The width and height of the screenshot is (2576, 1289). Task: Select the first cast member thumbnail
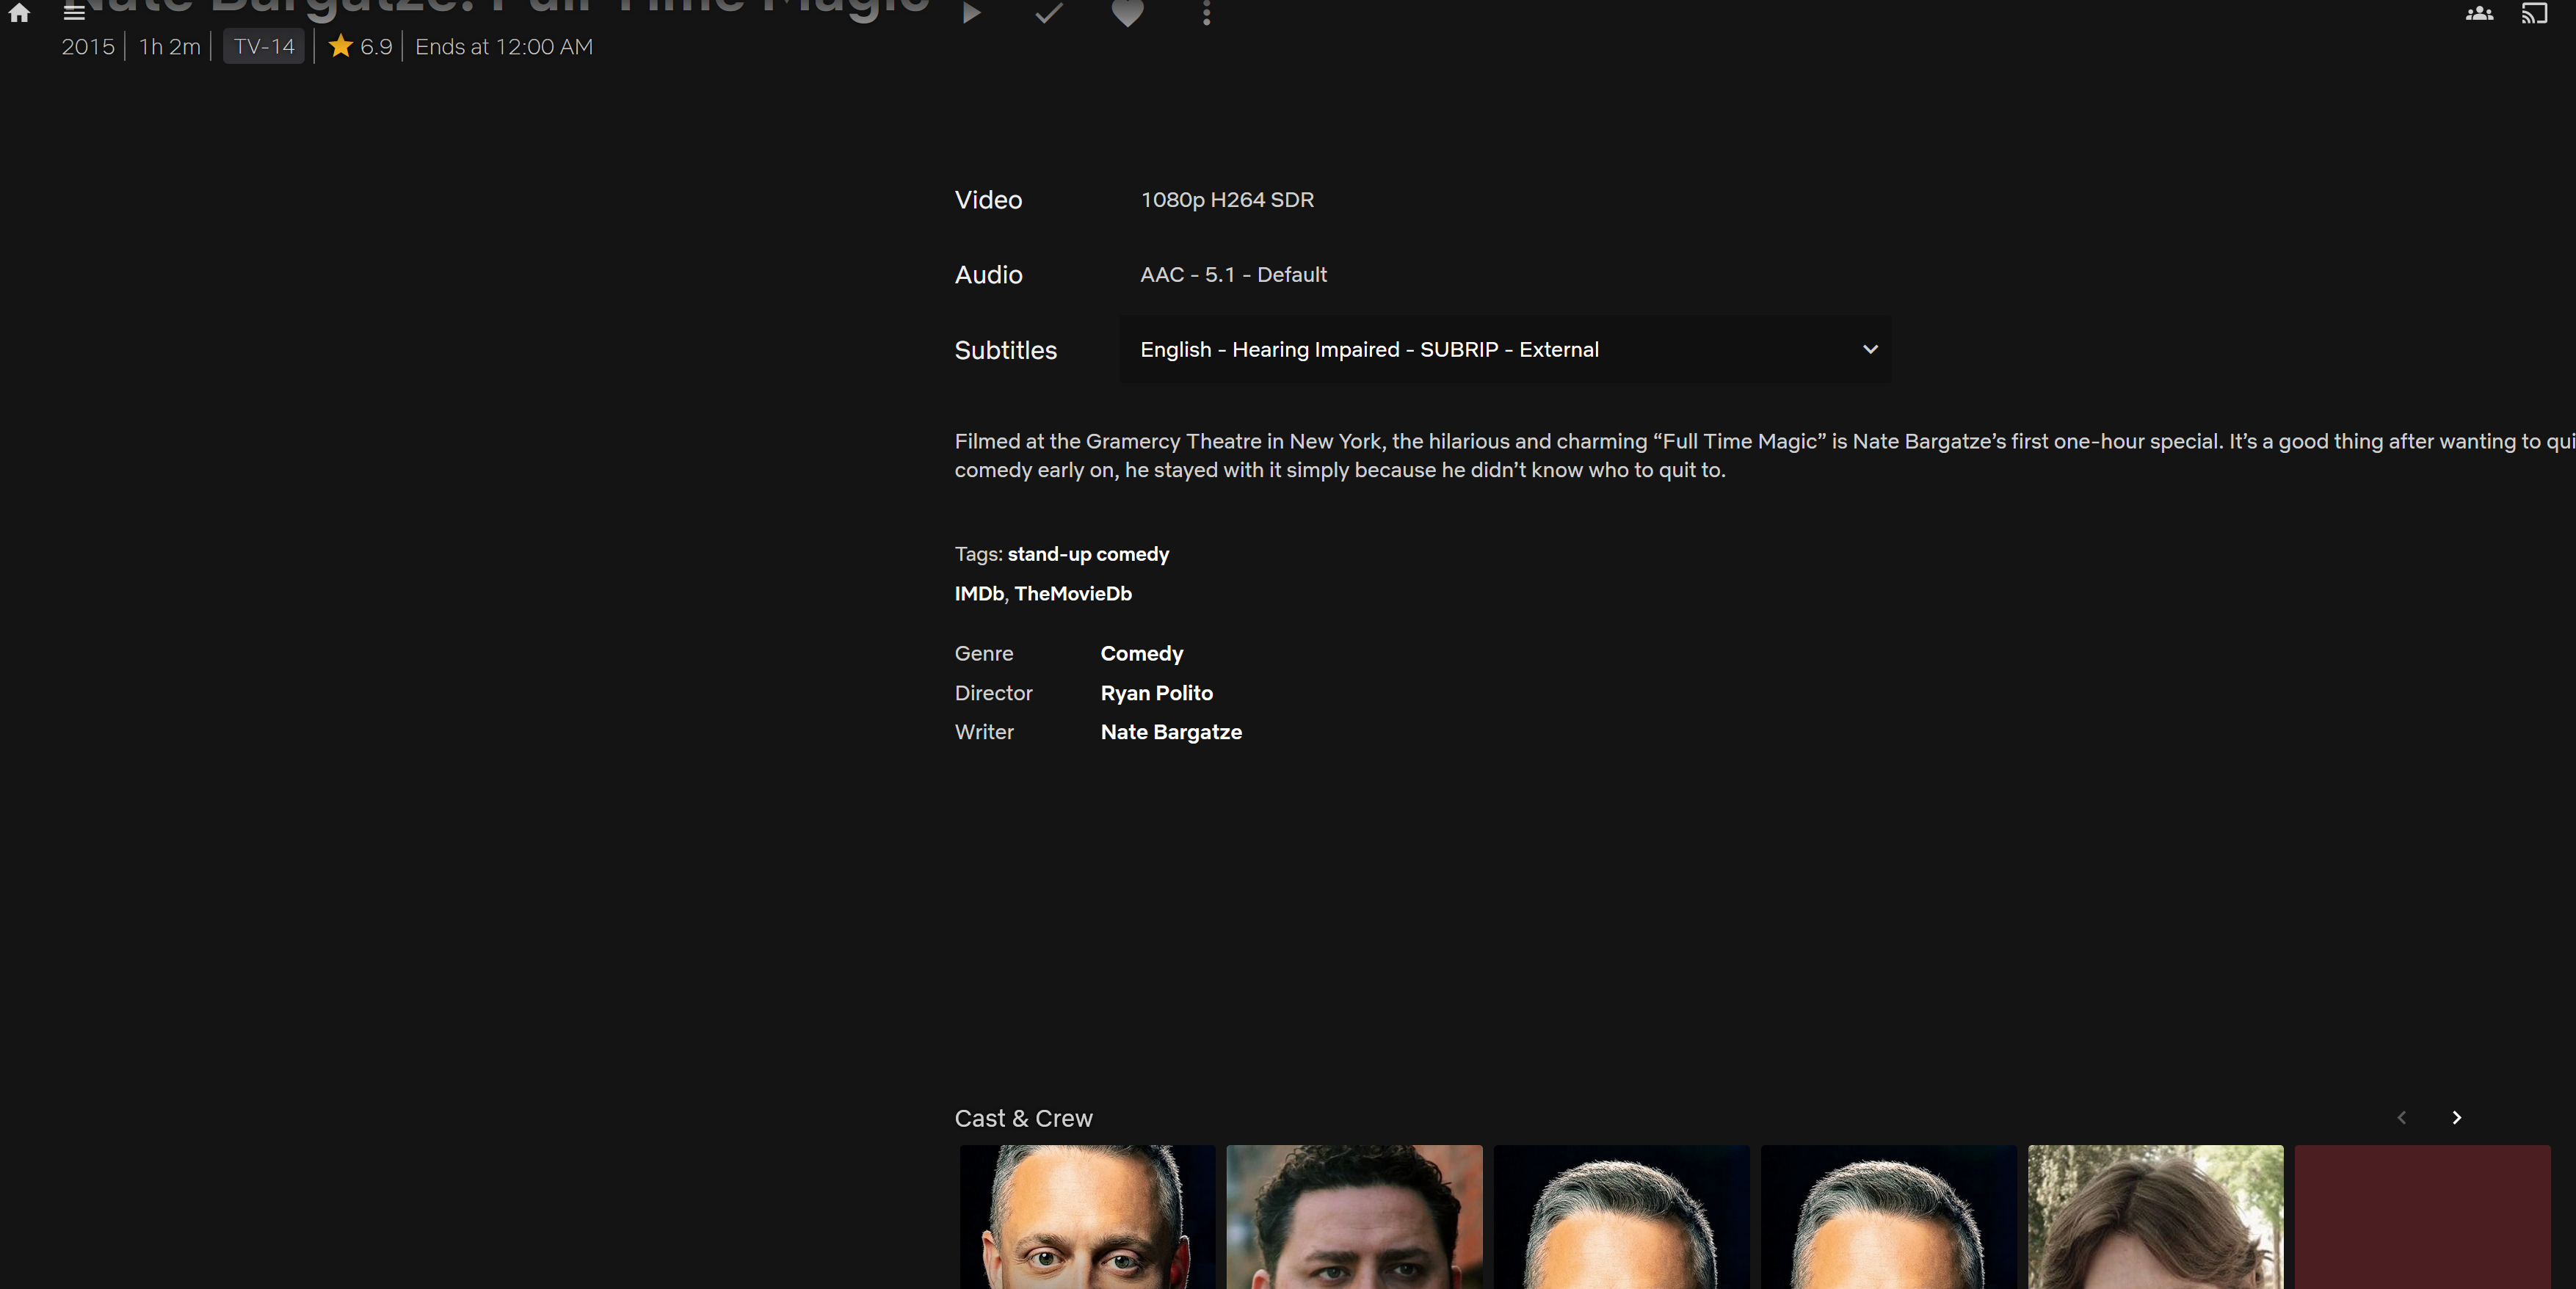pos(1087,1216)
